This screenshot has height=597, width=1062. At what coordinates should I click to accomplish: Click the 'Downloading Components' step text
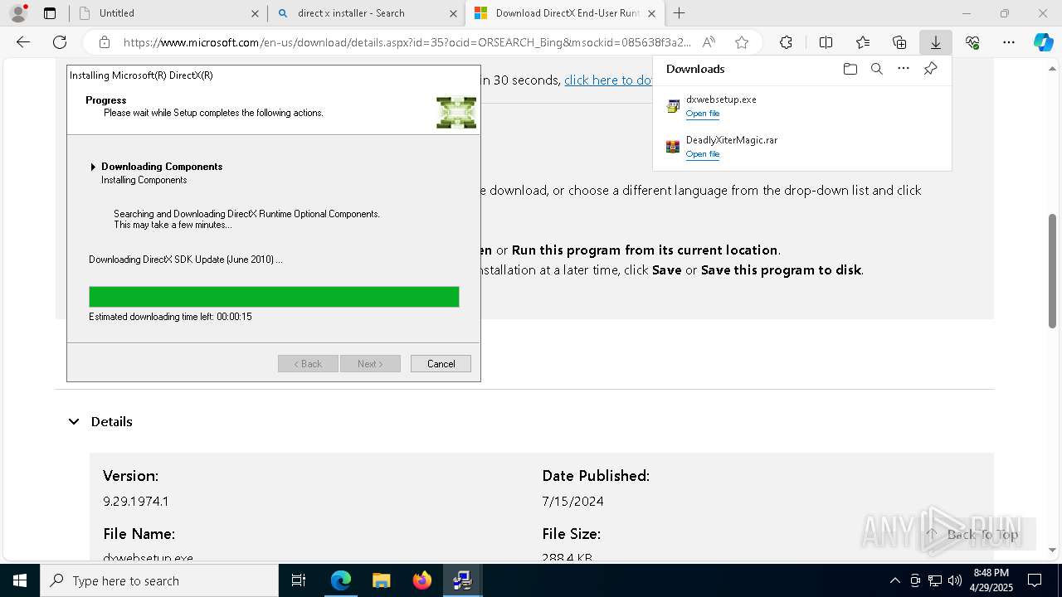click(x=162, y=166)
